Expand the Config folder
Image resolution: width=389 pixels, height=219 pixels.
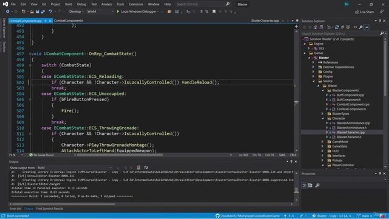click(x=314, y=72)
